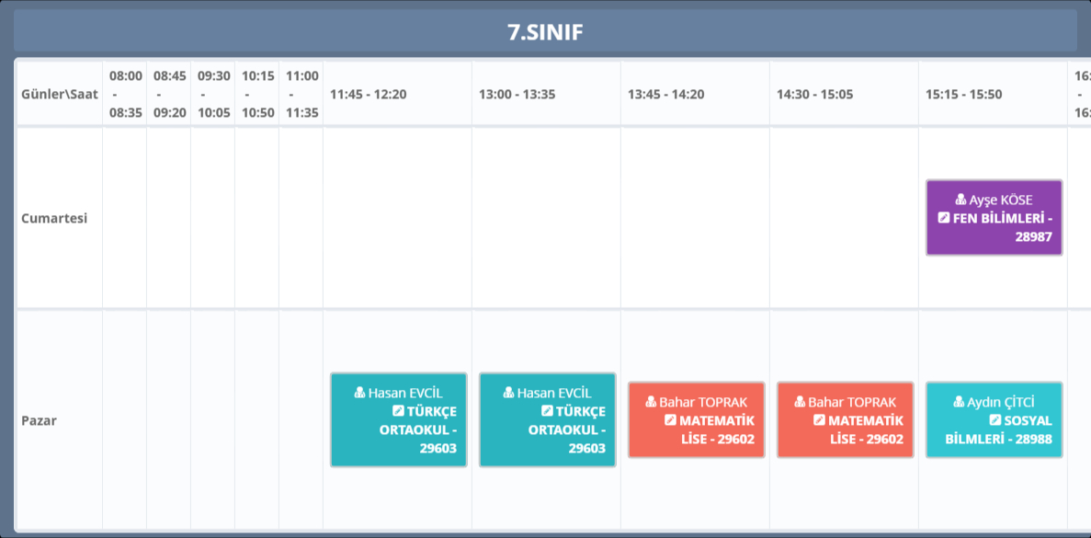Open the lesson code 28987 text
Image resolution: width=1091 pixels, height=538 pixels.
tap(1033, 236)
